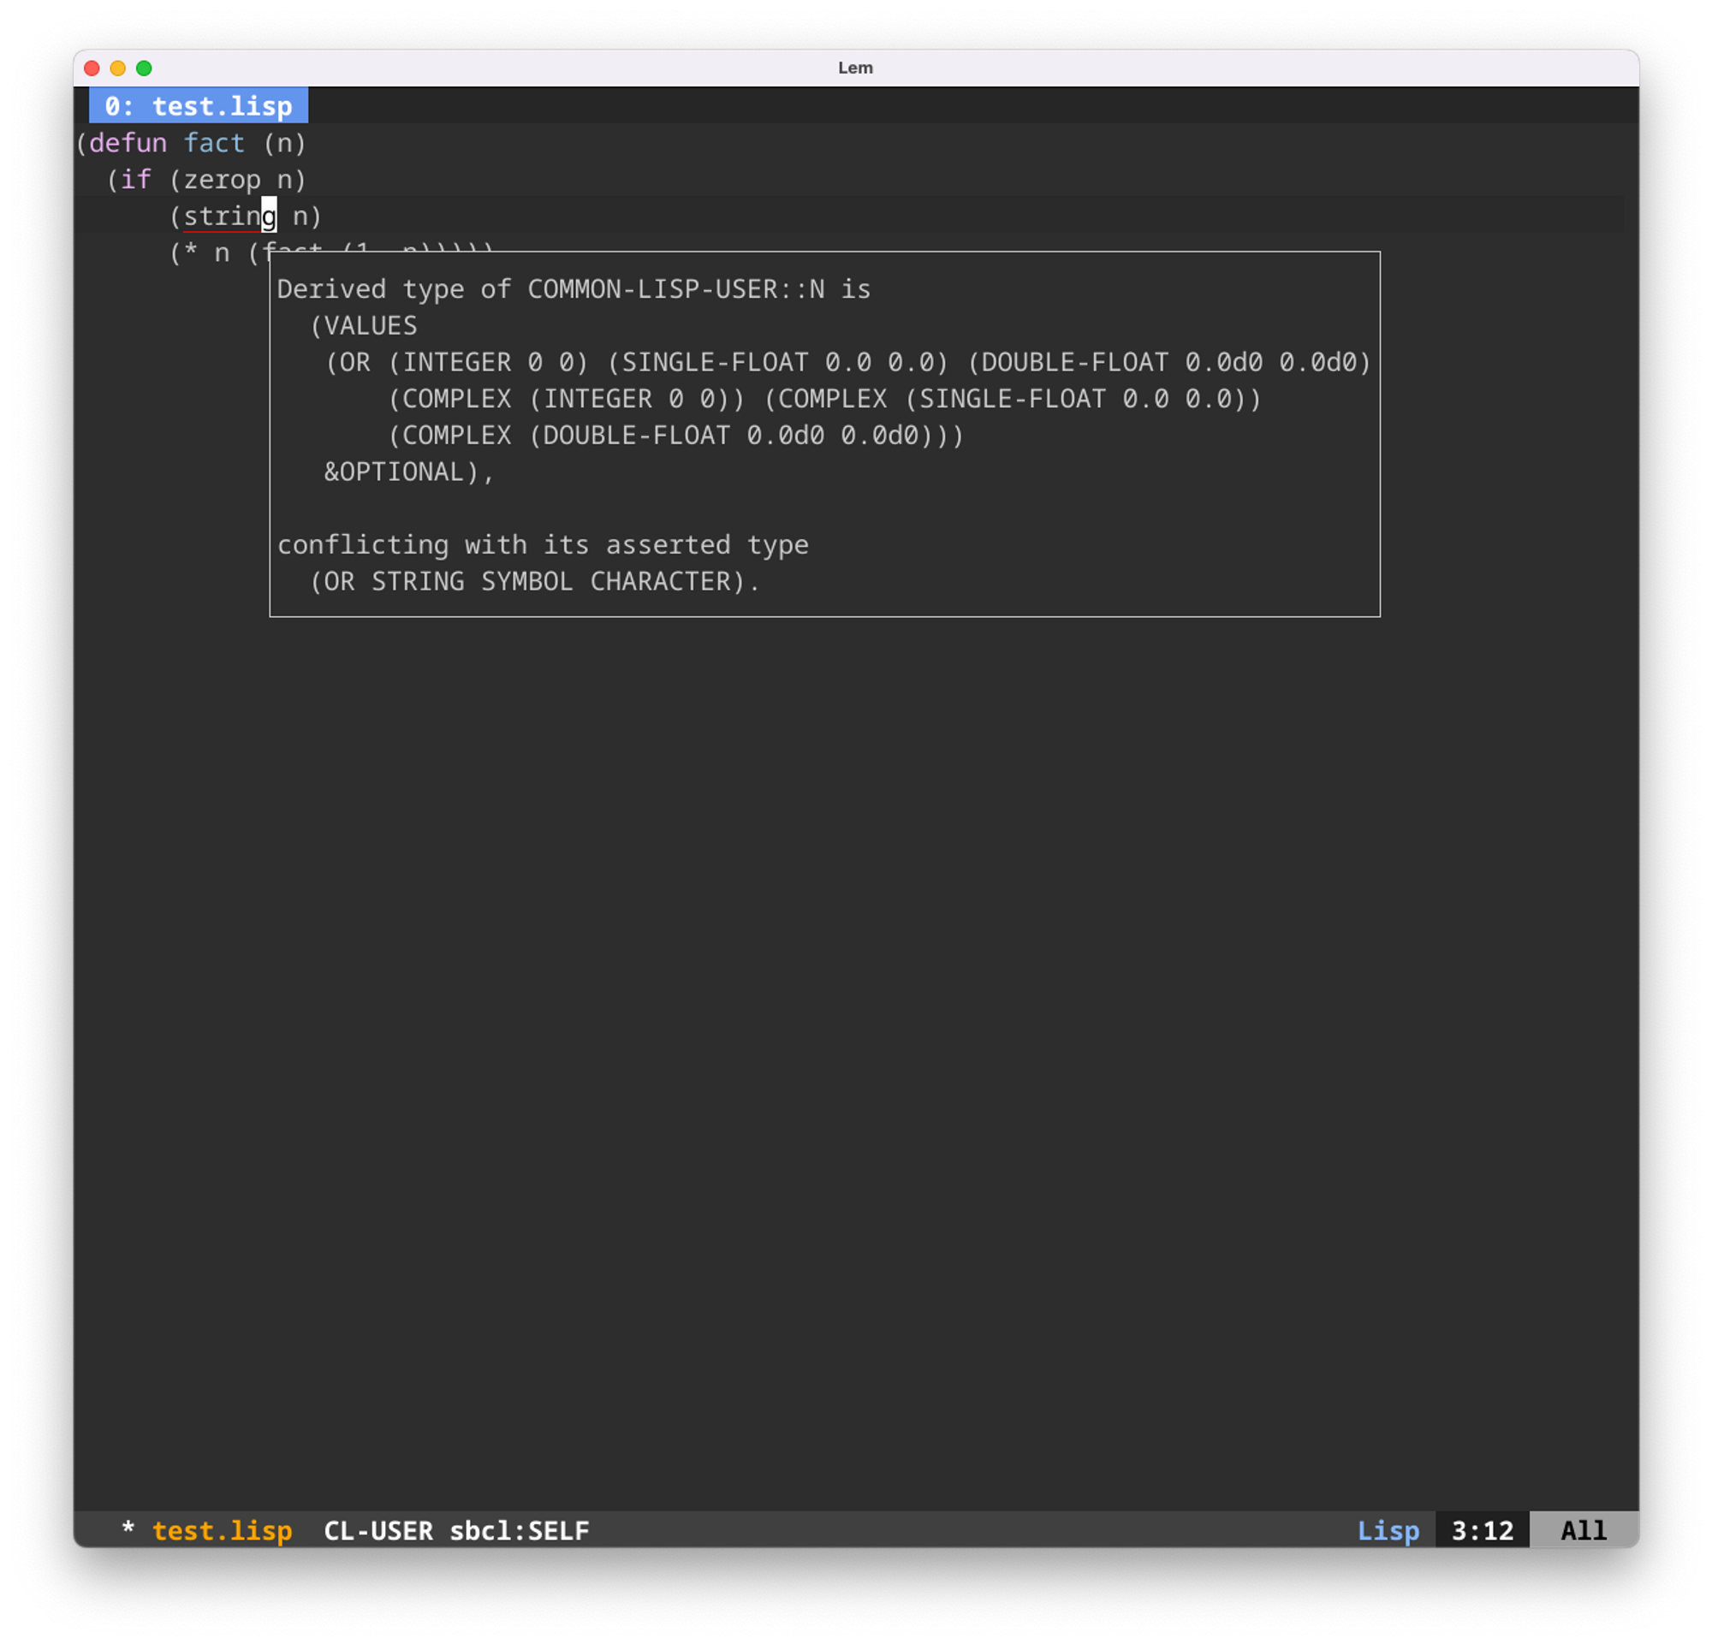The width and height of the screenshot is (1712, 1644).
Task: Click '(OR STRING SYMBOL CHARACTER)' text in popup
Action: tap(534, 581)
